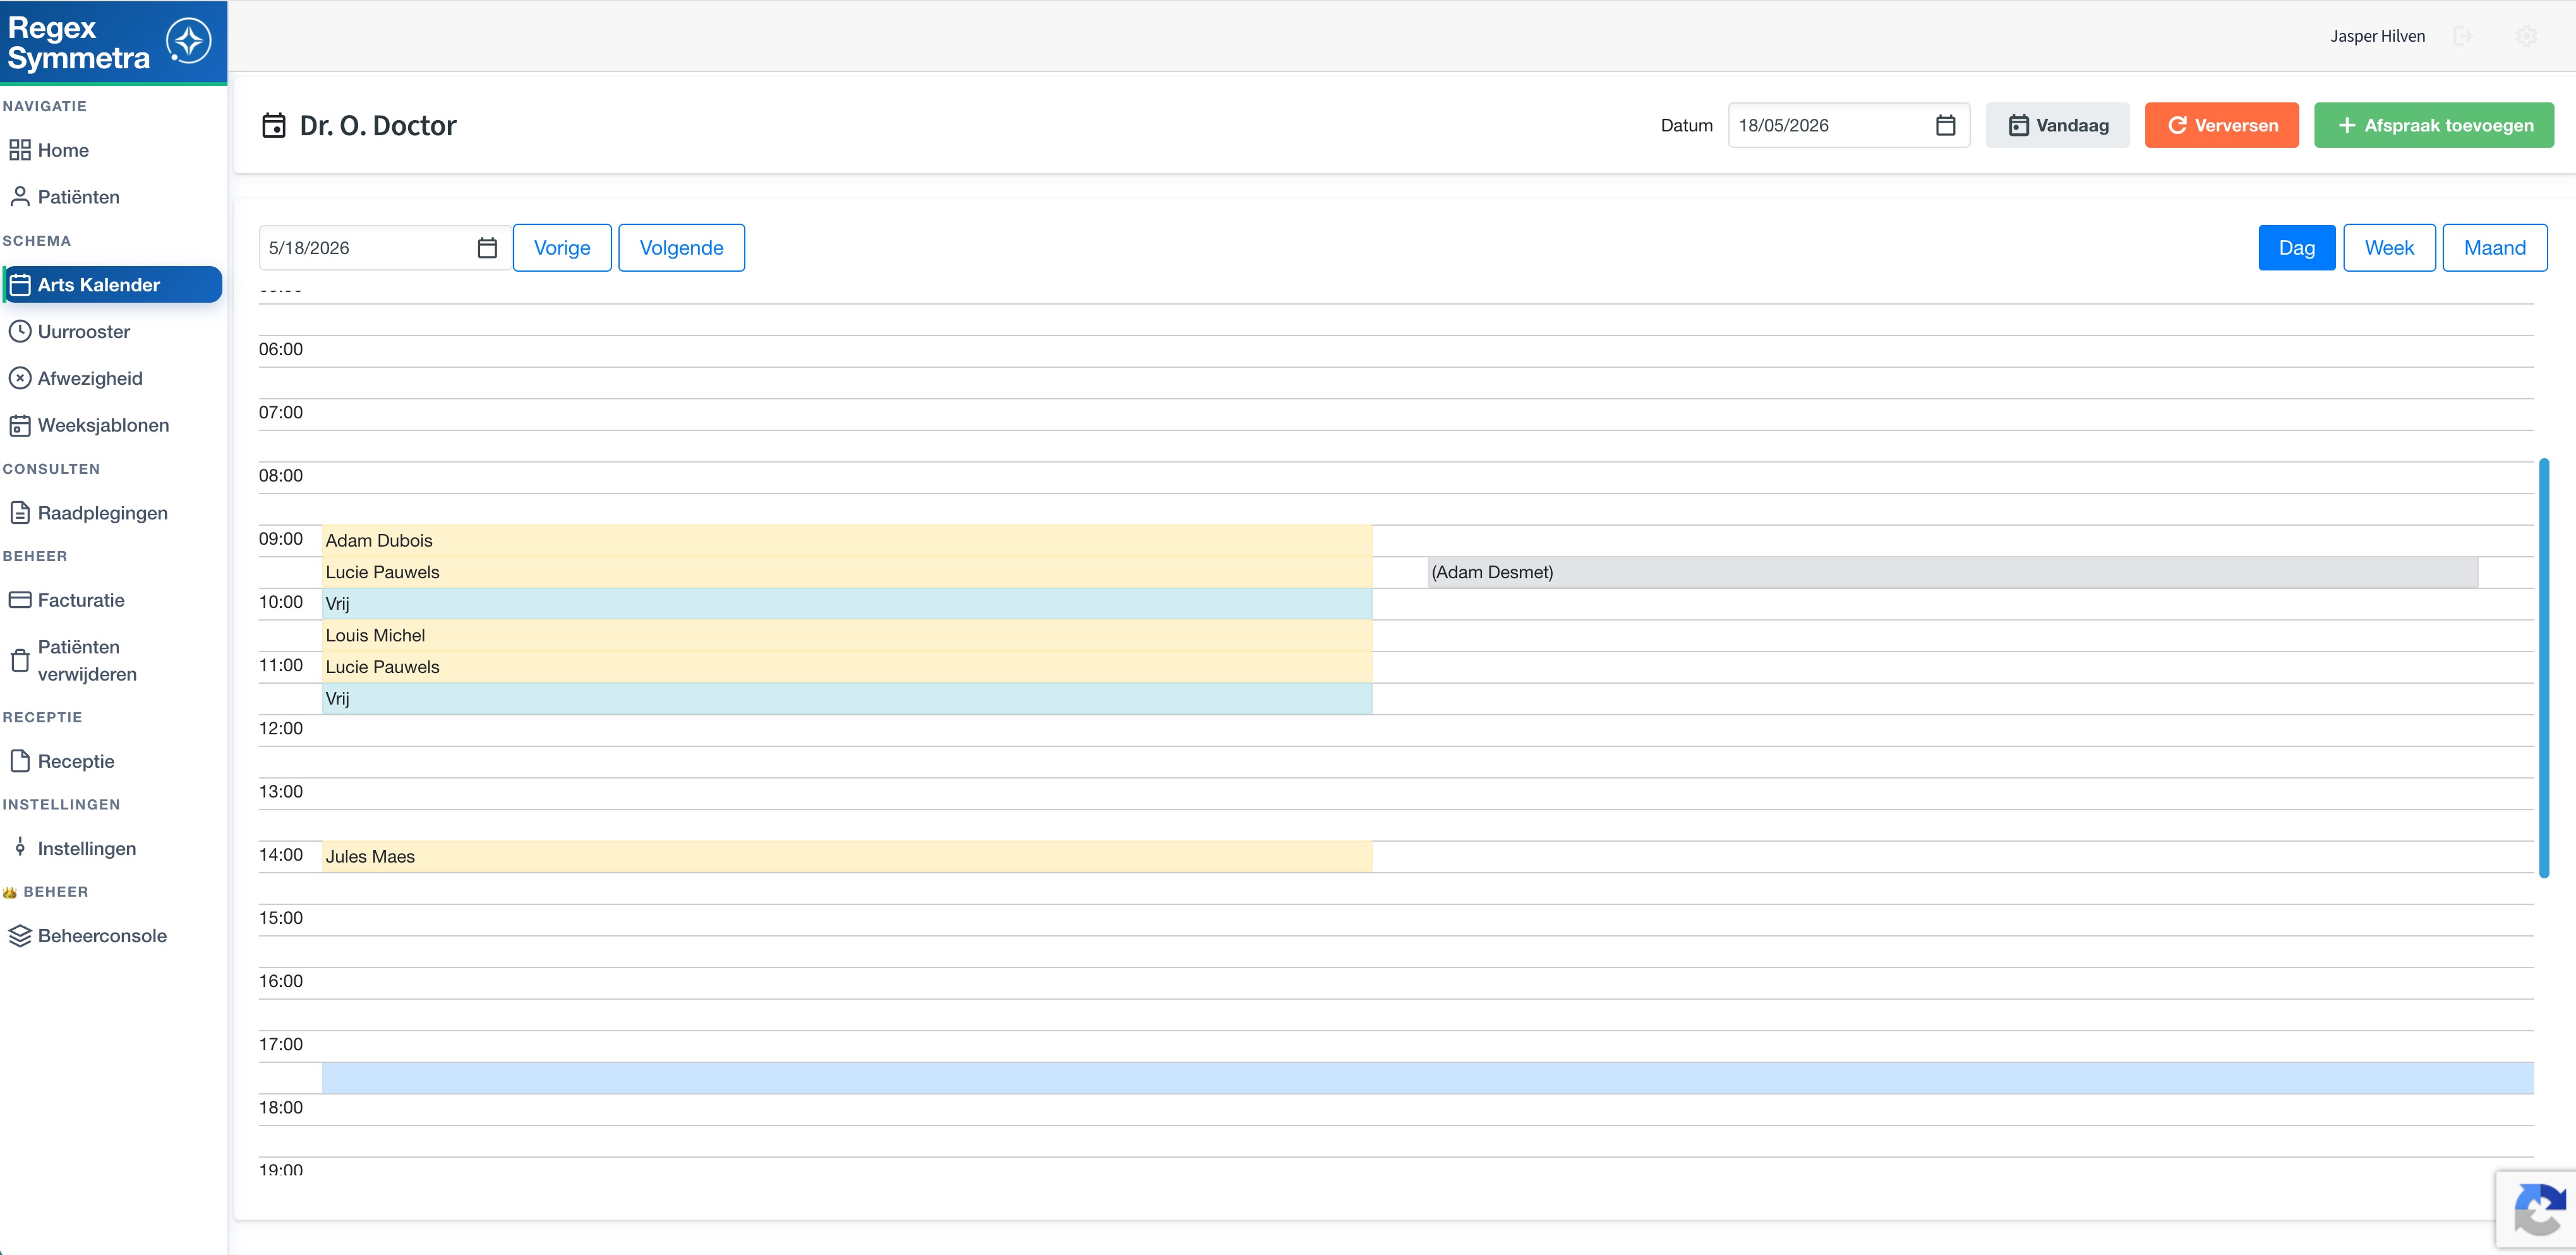Switch calendar to Maand view
Viewport: 2576px width, 1255px height.
(2494, 248)
